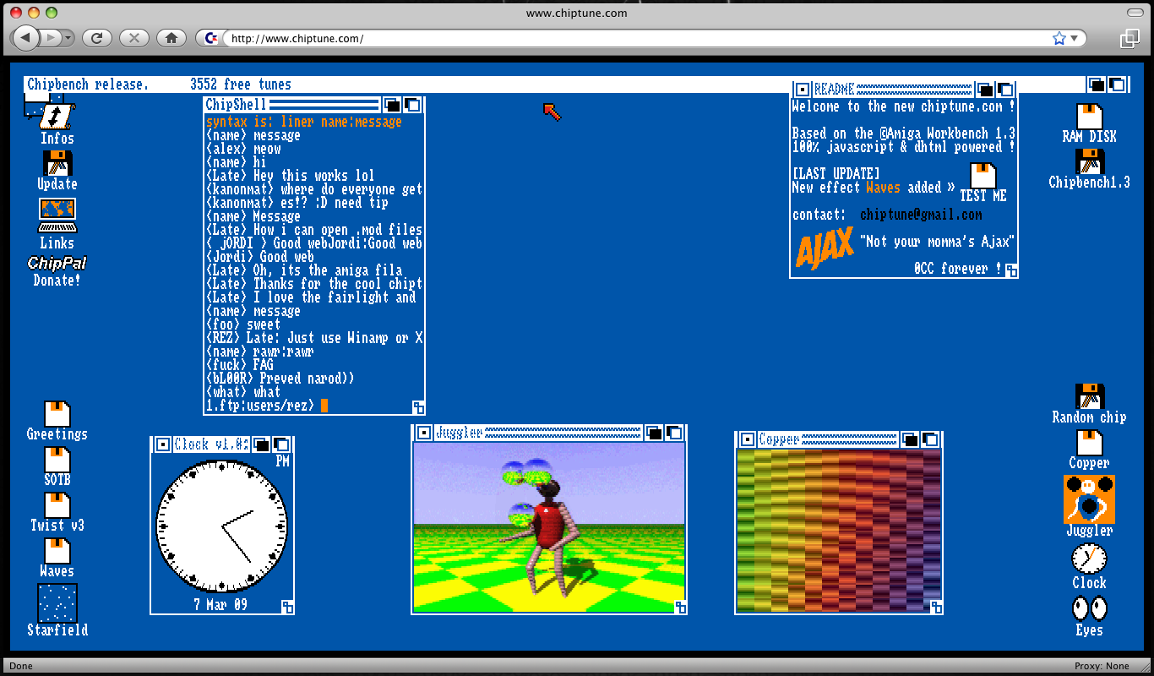Click the 'Proxy: None' status bar entry
Image resolution: width=1154 pixels, height=676 pixels.
[x=1102, y=666]
